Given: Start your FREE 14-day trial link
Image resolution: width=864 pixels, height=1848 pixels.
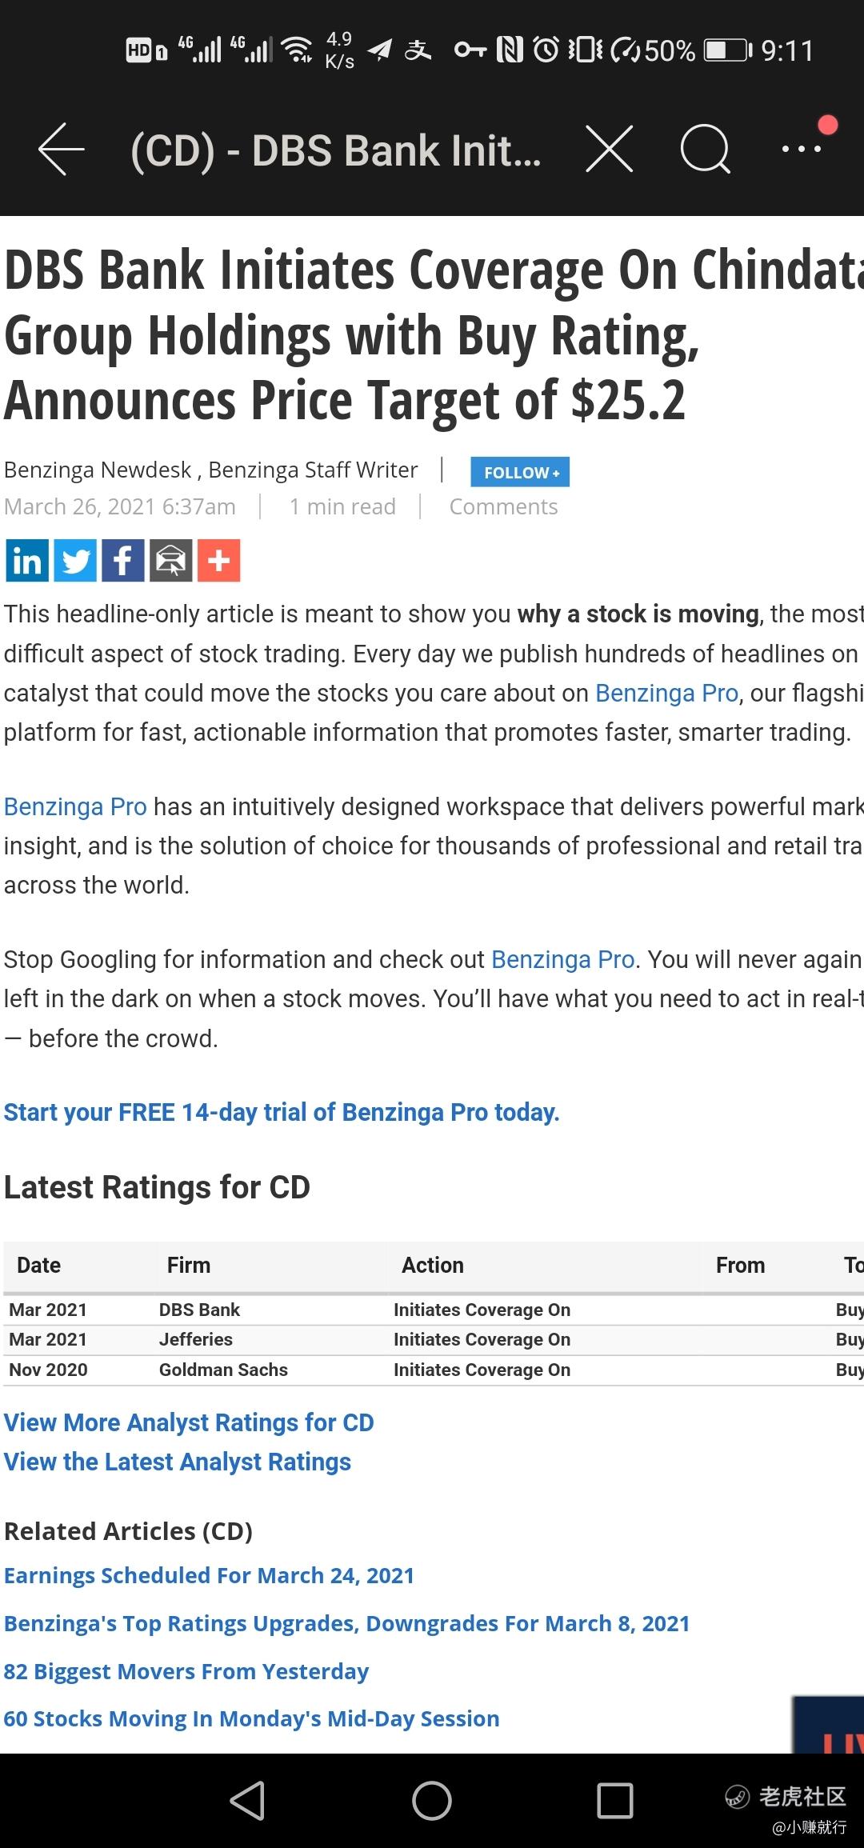Looking at the screenshot, I should [282, 1112].
